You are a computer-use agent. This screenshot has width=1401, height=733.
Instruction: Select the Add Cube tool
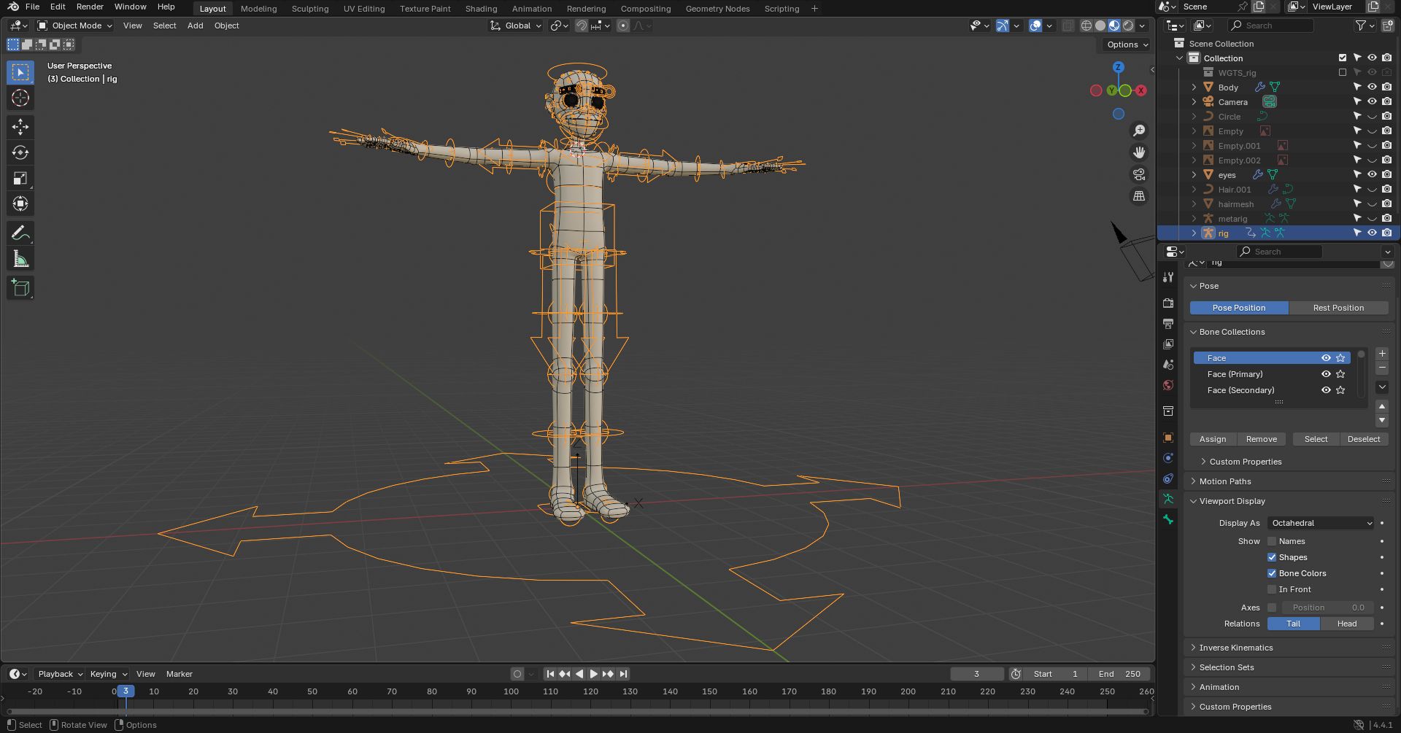(x=20, y=288)
